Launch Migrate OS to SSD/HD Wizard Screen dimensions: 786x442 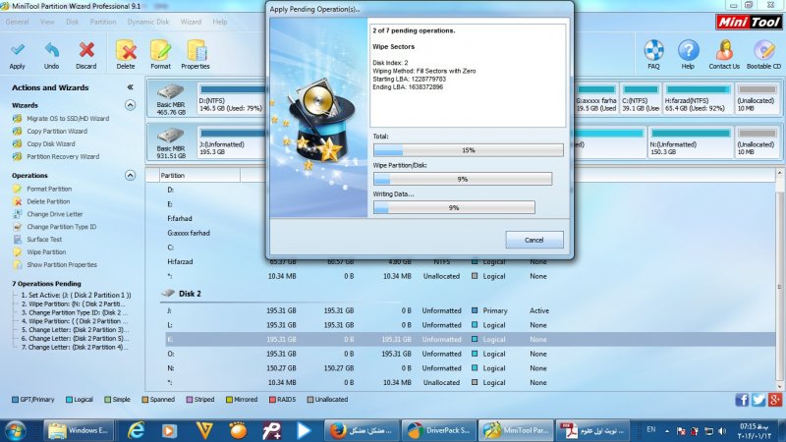coord(68,118)
